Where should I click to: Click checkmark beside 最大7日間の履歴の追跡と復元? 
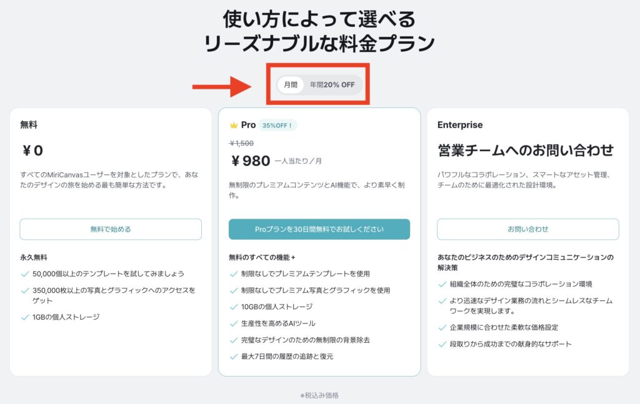(234, 357)
